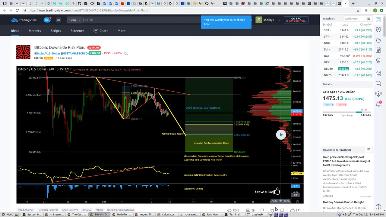This screenshot has height=217, width=386.
Task: Click the Leave a like thumbs-up on chart
Action: (277, 191)
